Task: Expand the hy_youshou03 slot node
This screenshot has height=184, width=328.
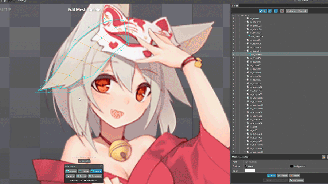Action: (245, 105)
